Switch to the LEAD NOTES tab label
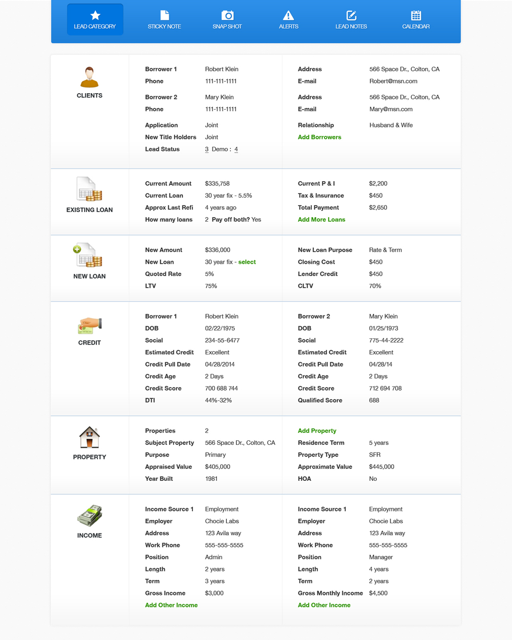 tap(351, 27)
